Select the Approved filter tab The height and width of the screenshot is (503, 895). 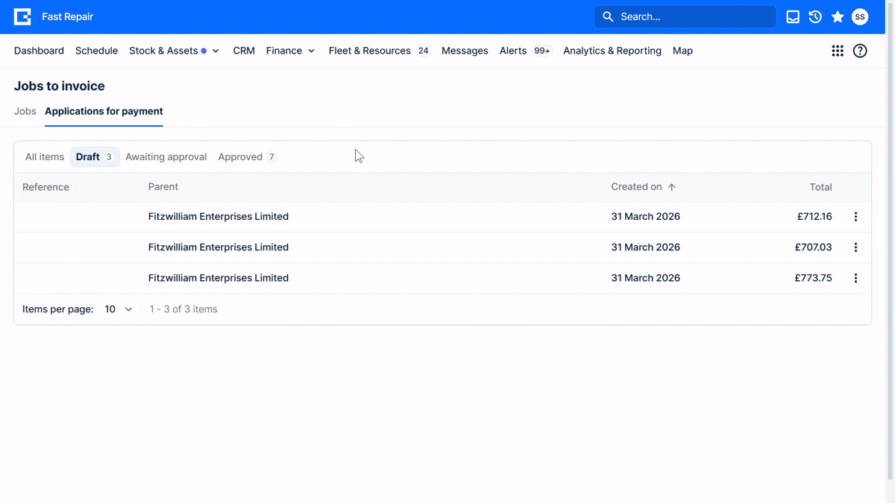click(x=247, y=157)
